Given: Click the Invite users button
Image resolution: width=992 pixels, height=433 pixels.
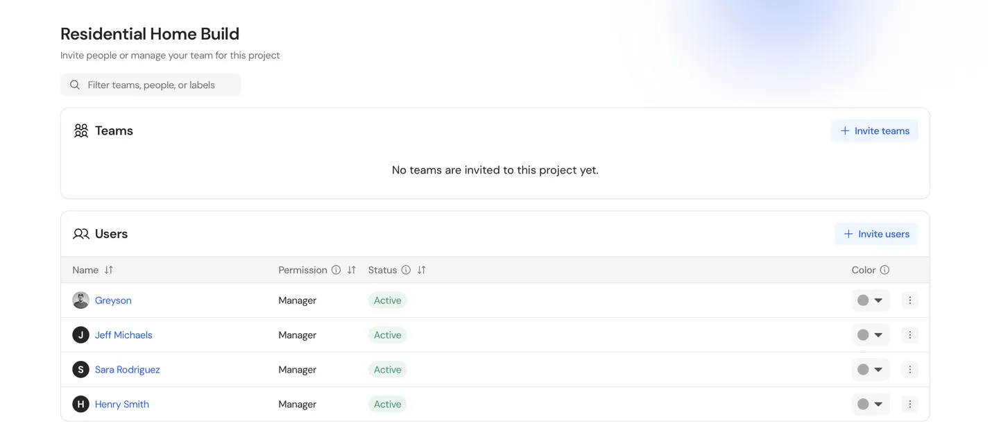Looking at the screenshot, I should coord(876,234).
